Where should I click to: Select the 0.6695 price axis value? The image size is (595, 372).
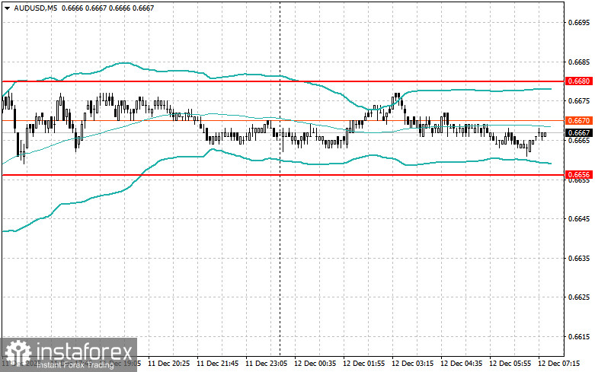point(579,22)
